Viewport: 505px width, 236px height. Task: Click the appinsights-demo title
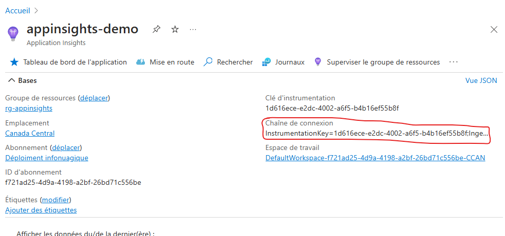tap(82, 29)
